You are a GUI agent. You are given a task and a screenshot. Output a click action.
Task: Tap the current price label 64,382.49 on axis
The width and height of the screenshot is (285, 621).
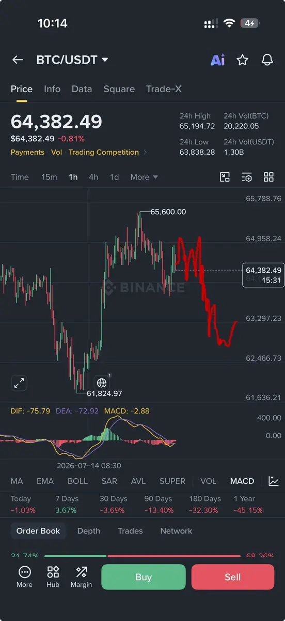(x=263, y=275)
